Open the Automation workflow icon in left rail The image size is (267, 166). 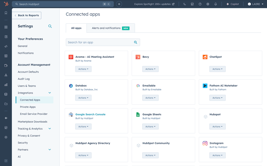[x=6, y=75]
